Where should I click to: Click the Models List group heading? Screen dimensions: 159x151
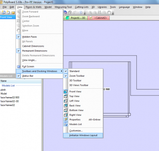tap(8, 85)
